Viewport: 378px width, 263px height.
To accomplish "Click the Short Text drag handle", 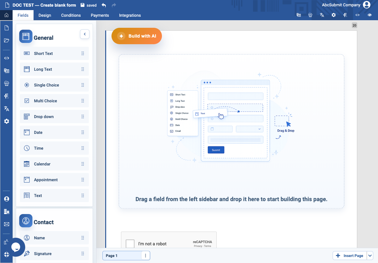I will pos(83,53).
